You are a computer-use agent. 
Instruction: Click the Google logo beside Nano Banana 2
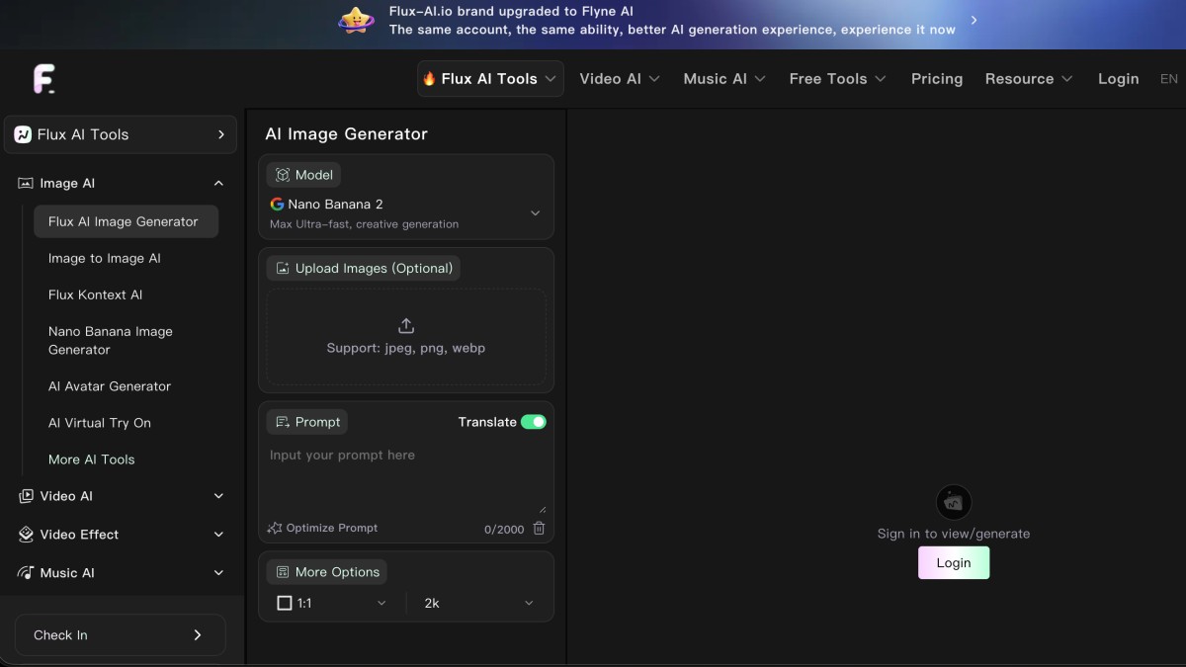point(277,205)
